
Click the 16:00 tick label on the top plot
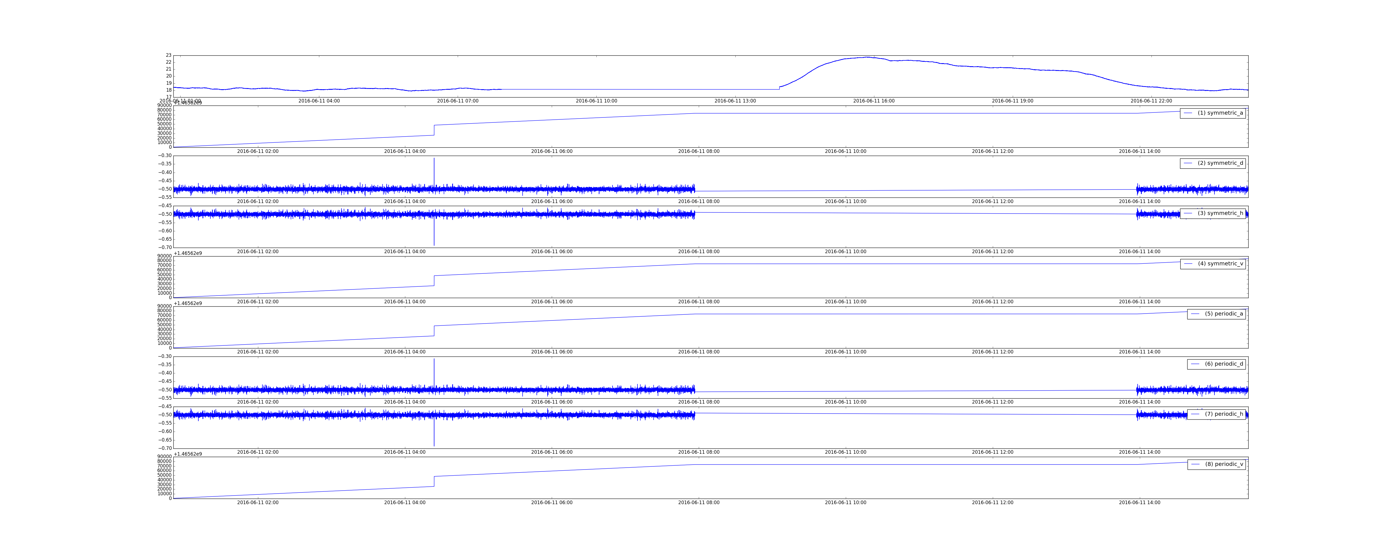click(874, 101)
